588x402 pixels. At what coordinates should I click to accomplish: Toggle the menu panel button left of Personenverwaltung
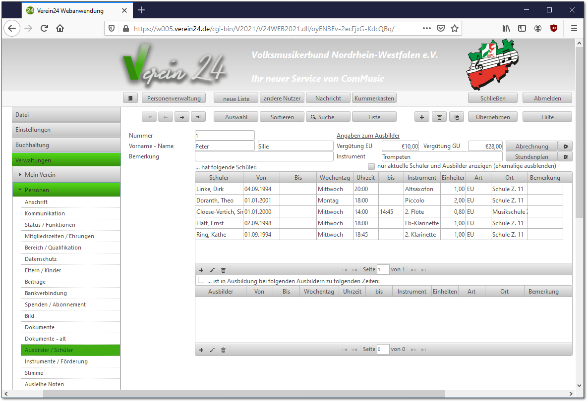click(130, 99)
